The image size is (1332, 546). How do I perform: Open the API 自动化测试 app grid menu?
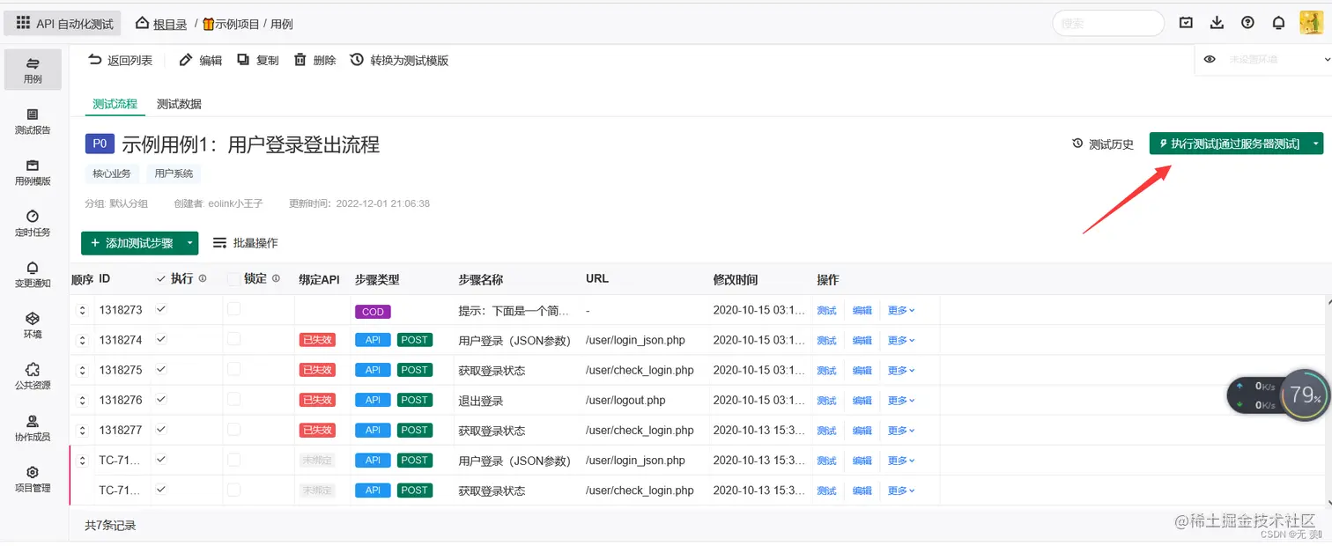[x=63, y=24]
